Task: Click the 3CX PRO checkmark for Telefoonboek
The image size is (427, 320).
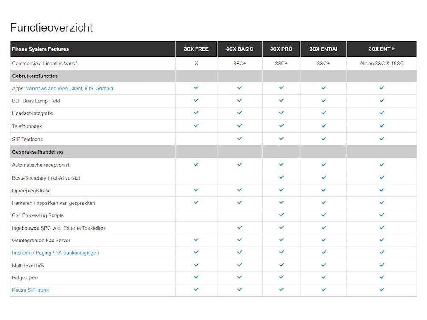Action: [x=281, y=126]
